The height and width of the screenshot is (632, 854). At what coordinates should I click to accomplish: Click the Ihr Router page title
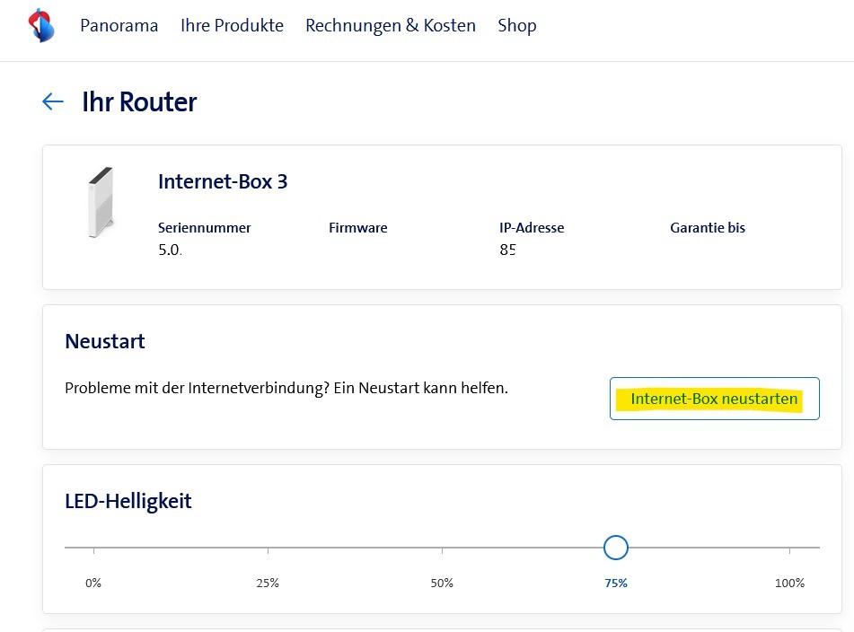pyautogui.click(x=139, y=101)
